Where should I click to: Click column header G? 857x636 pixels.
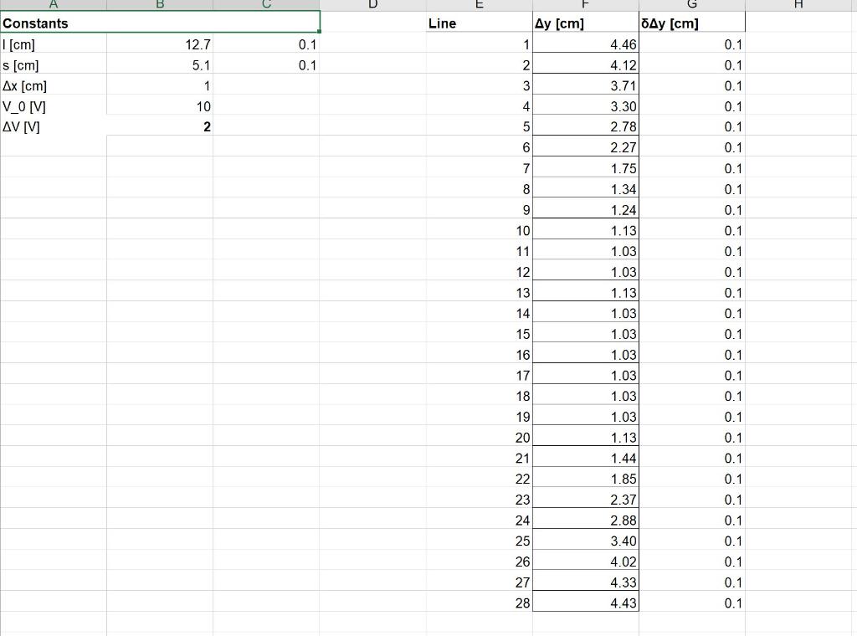pyautogui.click(x=691, y=5)
